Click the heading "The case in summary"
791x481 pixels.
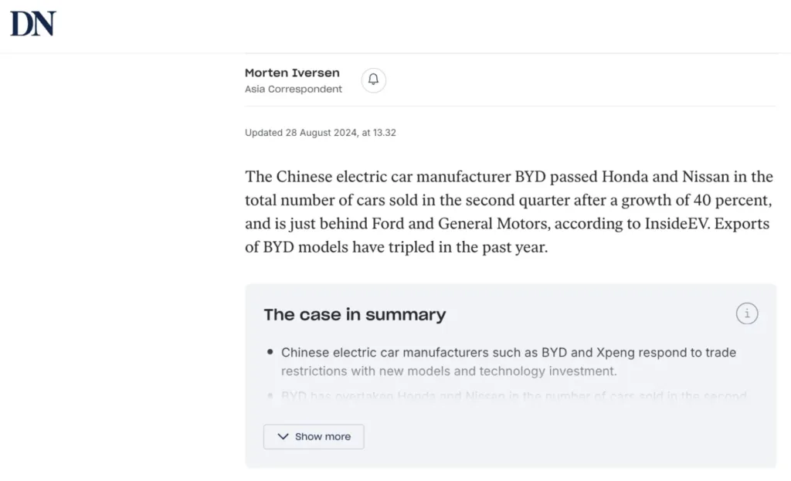point(355,315)
